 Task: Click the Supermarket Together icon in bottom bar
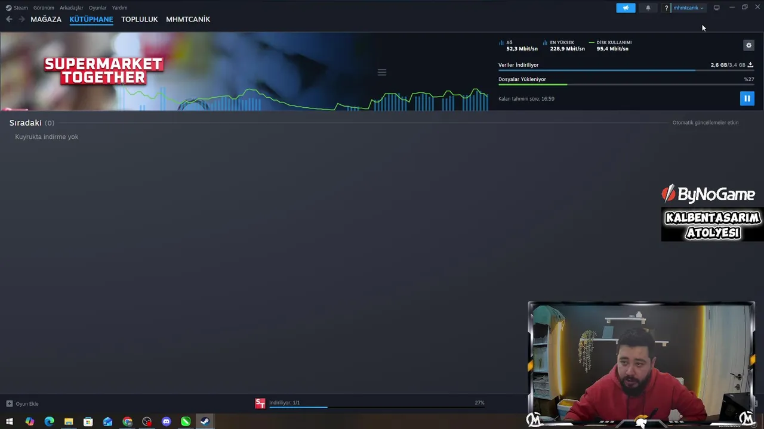(260, 403)
